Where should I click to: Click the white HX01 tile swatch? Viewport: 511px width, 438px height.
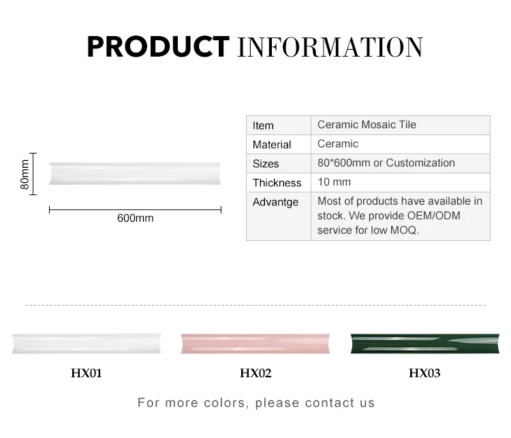click(x=87, y=344)
